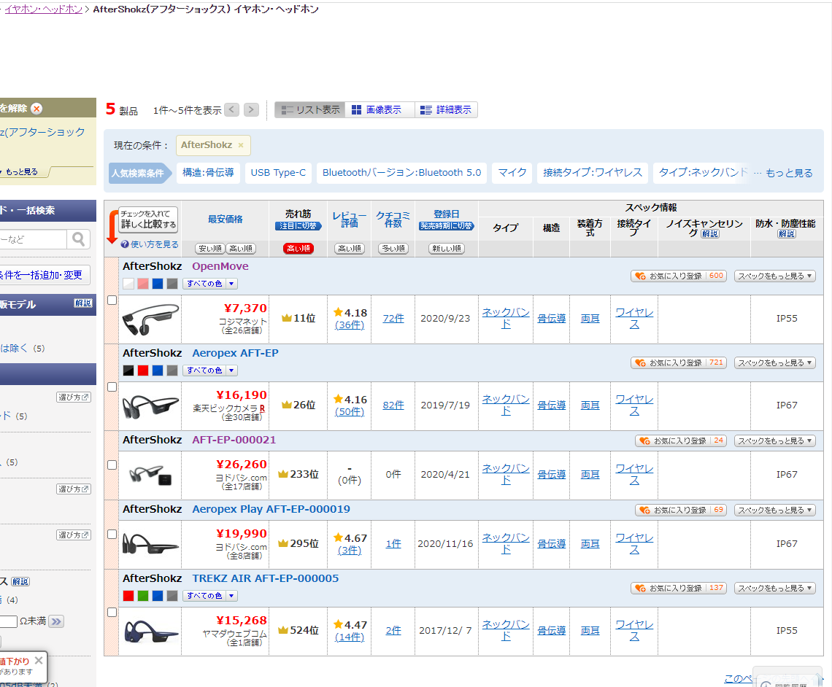
Task: Go to the previous results page arrow
Action: 232,109
